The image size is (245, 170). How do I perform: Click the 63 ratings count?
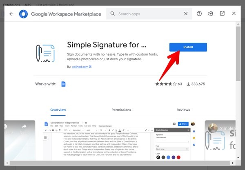click(180, 84)
